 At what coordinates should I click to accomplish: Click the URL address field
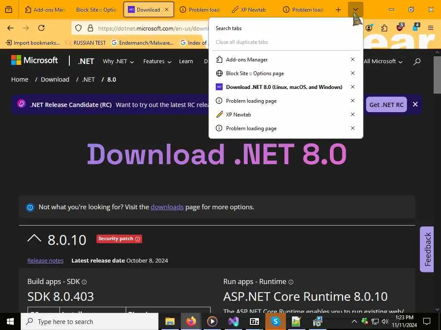pyautogui.click(x=153, y=28)
